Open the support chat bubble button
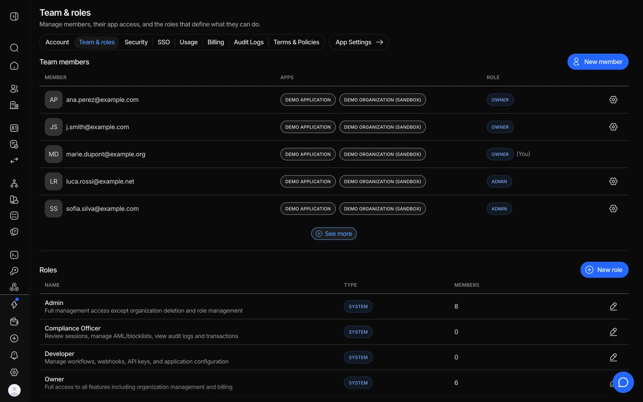 pyautogui.click(x=623, y=382)
